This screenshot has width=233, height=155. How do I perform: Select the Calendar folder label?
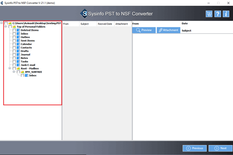pos(26,44)
